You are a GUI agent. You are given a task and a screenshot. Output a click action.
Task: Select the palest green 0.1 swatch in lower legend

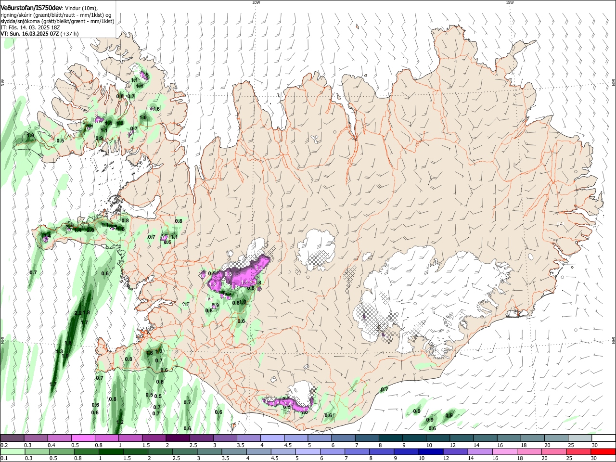(x=13, y=452)
